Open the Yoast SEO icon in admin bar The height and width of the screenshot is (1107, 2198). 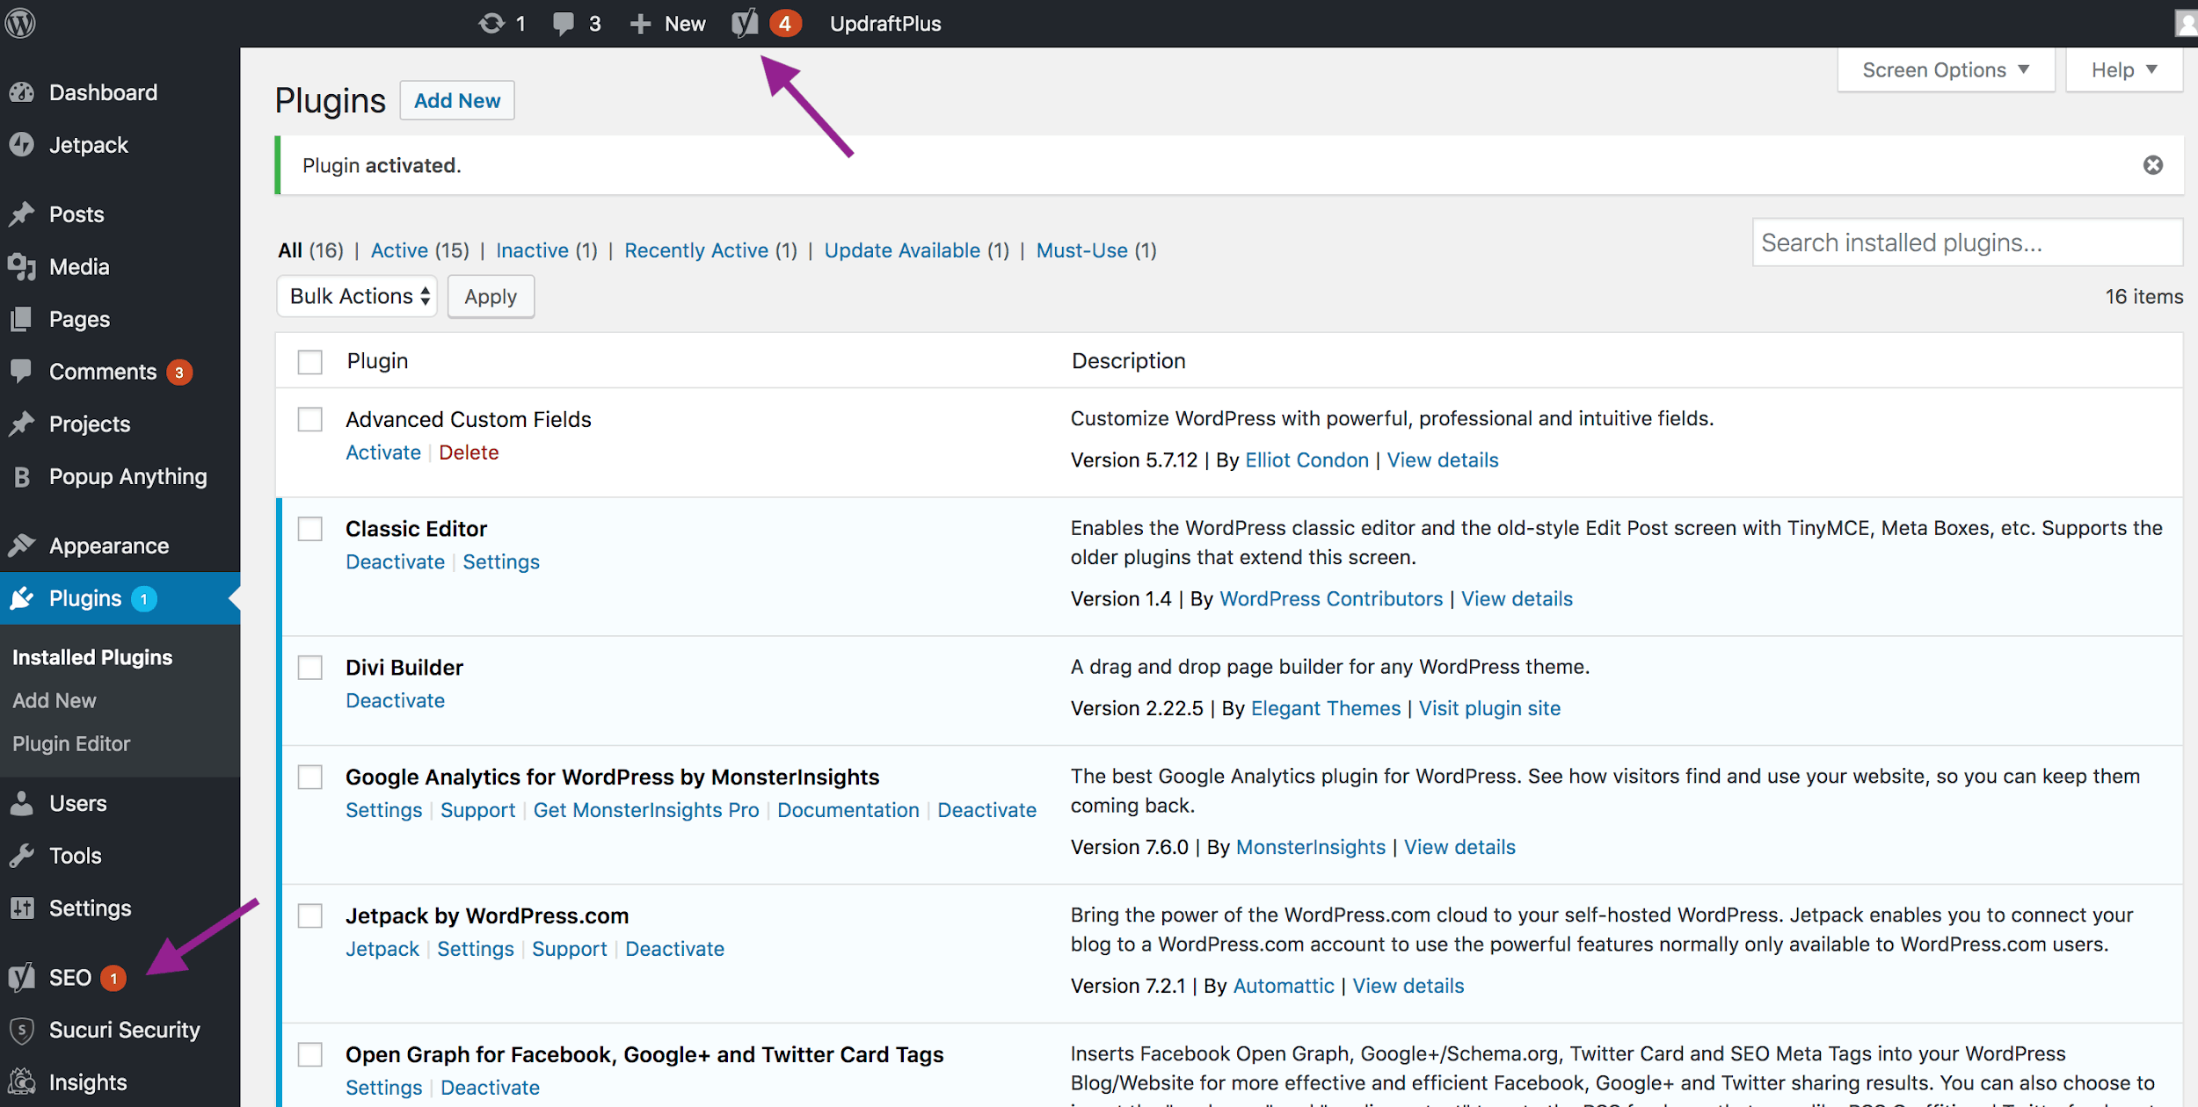click(x=745, y=24)
